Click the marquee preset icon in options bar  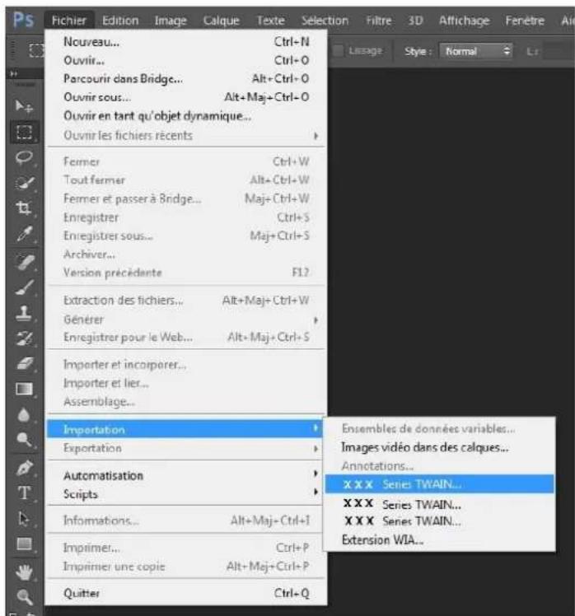36,51
